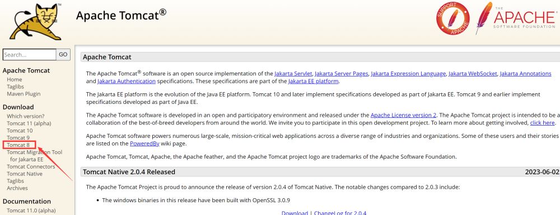Click the Download link for Tomcat Native 2.0.4
Viewport: 560px width, 215px height.
(295, 213)
